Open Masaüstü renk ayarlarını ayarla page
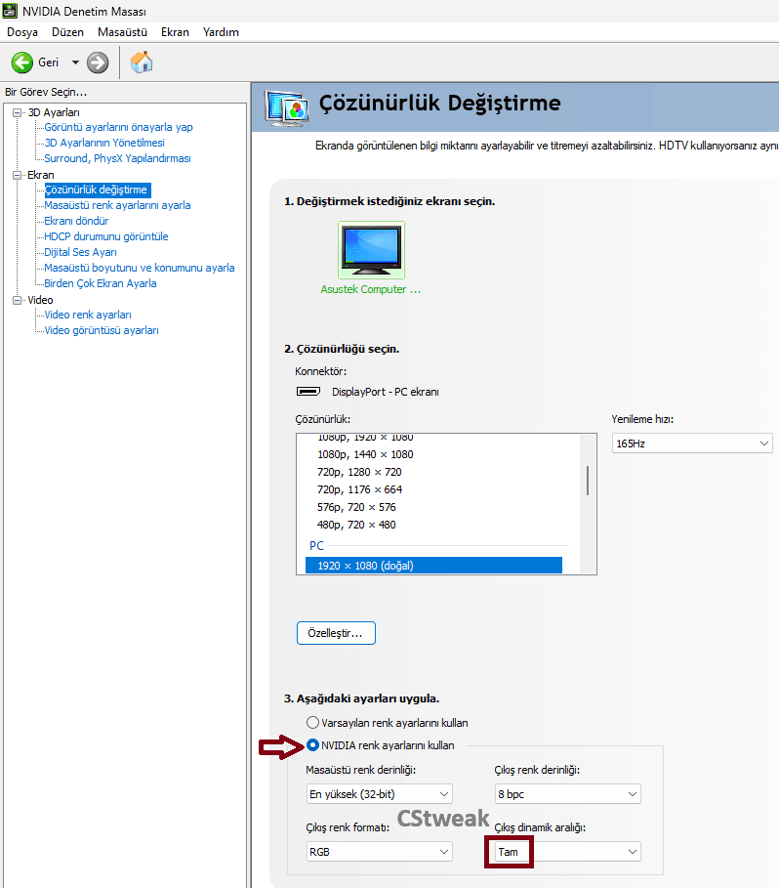 (x=117, y=205)
